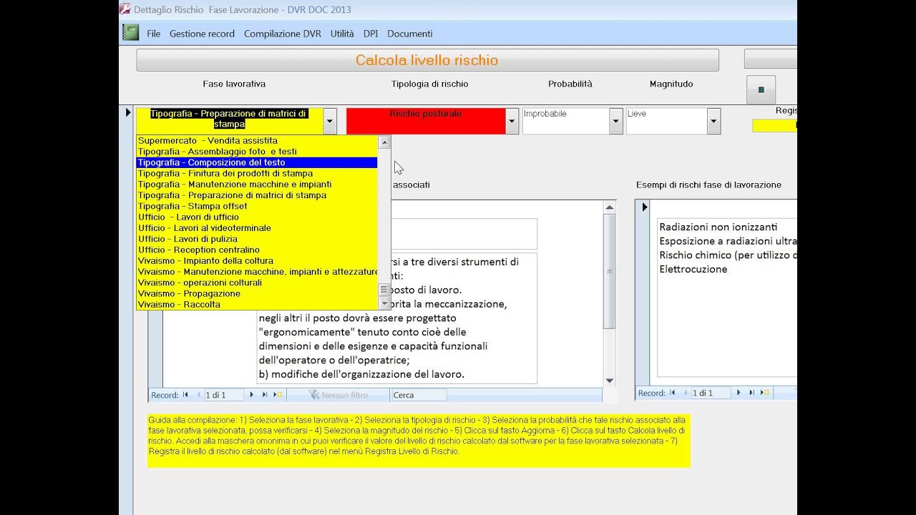Create new record in left subform
Screen dimensions: 916x515
(278, 395)
